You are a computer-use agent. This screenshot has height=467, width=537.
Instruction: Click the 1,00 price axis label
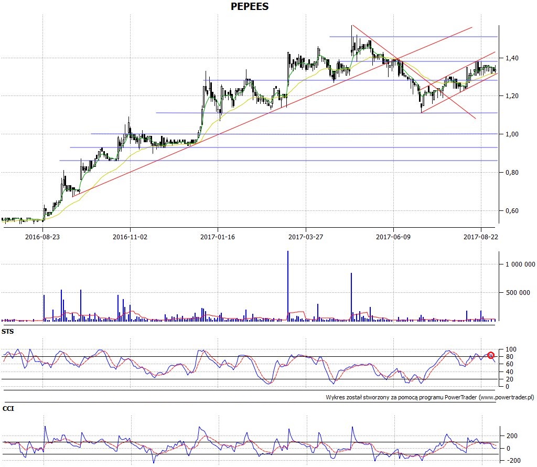[x=512, y=134]
